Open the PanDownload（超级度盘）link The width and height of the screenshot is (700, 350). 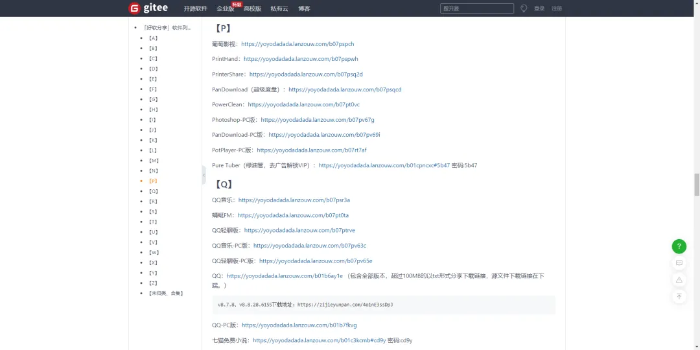pyautogui.click(x=345, y=89)
